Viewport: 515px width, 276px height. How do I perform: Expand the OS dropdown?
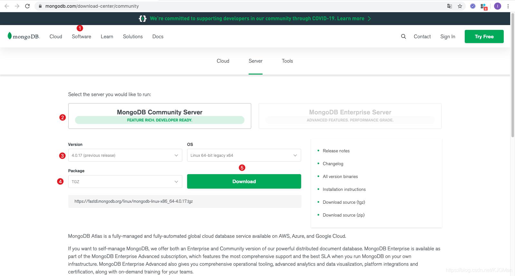click(244, 155)
